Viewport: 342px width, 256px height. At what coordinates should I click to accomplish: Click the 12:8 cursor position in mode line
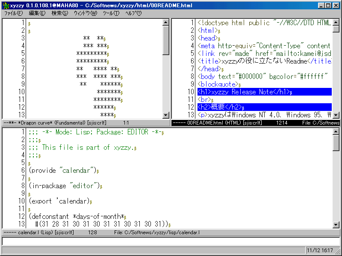pyautogui.click(x=92, y=233)
